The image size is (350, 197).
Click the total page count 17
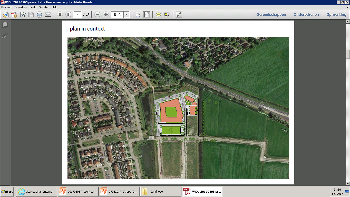87,15
